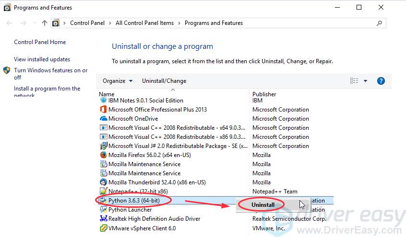Open the Control Panel Home link
This screenshot has width=406, height=237.
coord(40,42)
